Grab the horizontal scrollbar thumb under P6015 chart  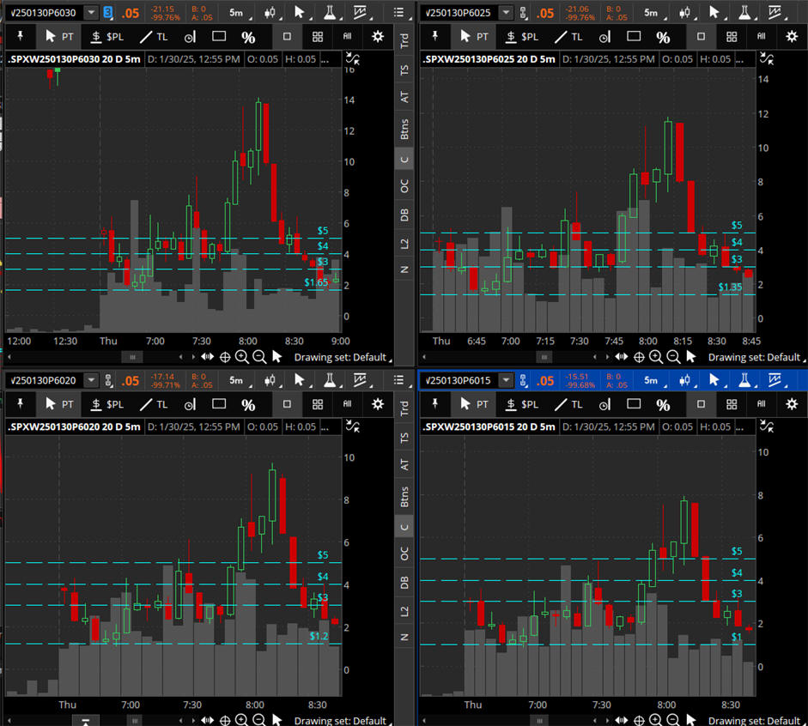(x=539, y=721)
